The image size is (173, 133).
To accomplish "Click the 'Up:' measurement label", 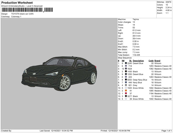I will click(x=119, y=36).
